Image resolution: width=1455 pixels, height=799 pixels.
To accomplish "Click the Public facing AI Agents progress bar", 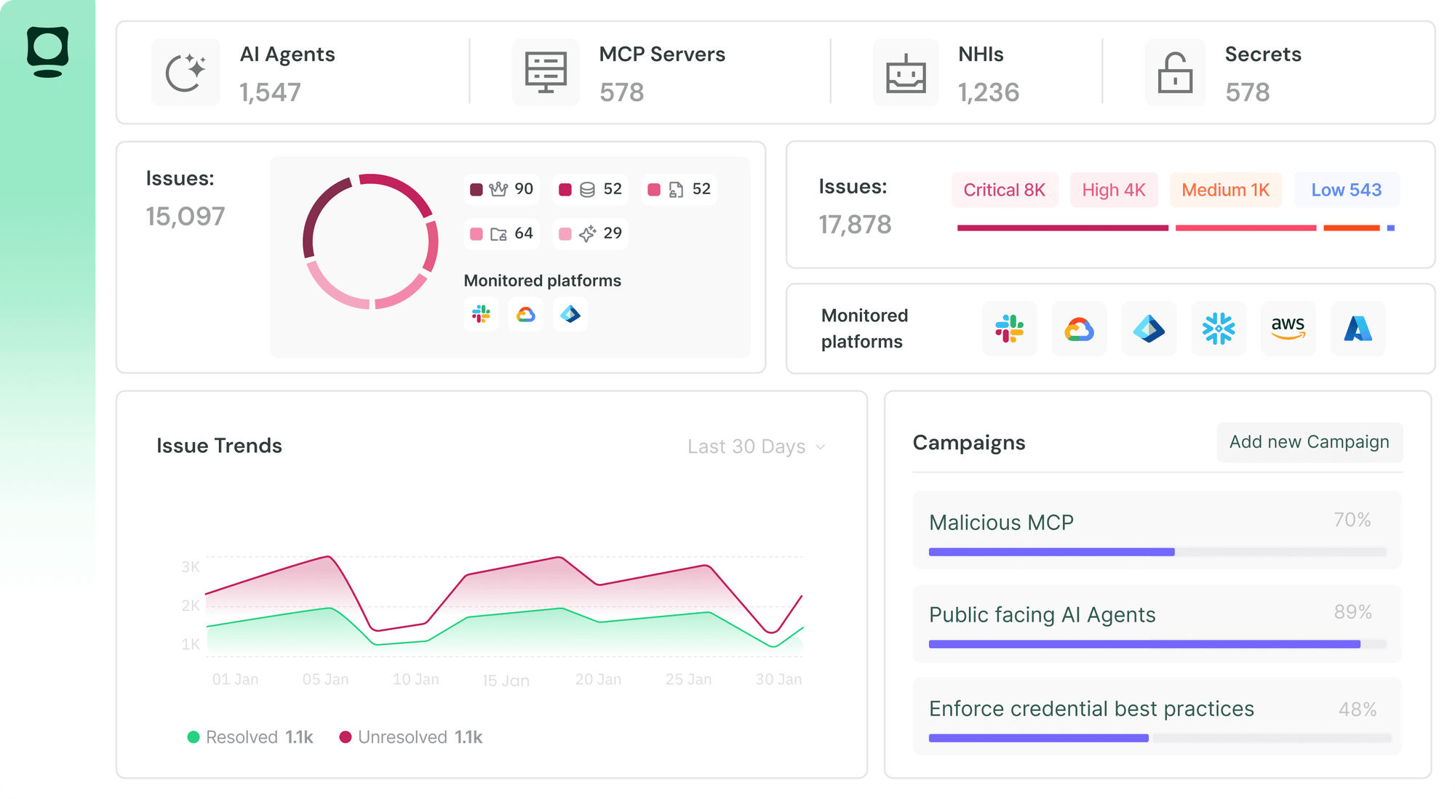I will [x=1157, y=644].
